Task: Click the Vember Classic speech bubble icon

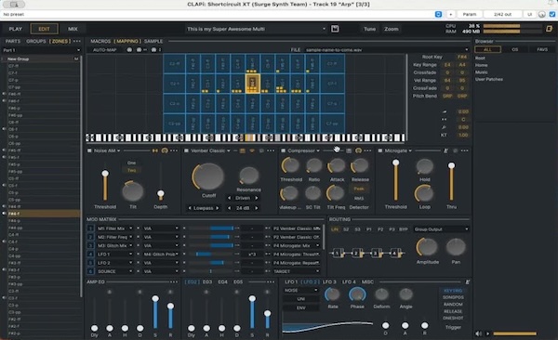Action: tap(261, 150)
